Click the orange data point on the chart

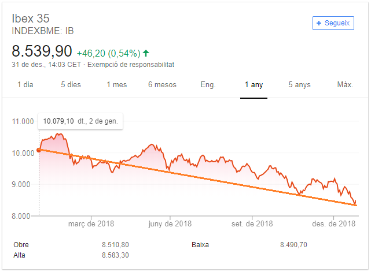click(x=39, y=150)
